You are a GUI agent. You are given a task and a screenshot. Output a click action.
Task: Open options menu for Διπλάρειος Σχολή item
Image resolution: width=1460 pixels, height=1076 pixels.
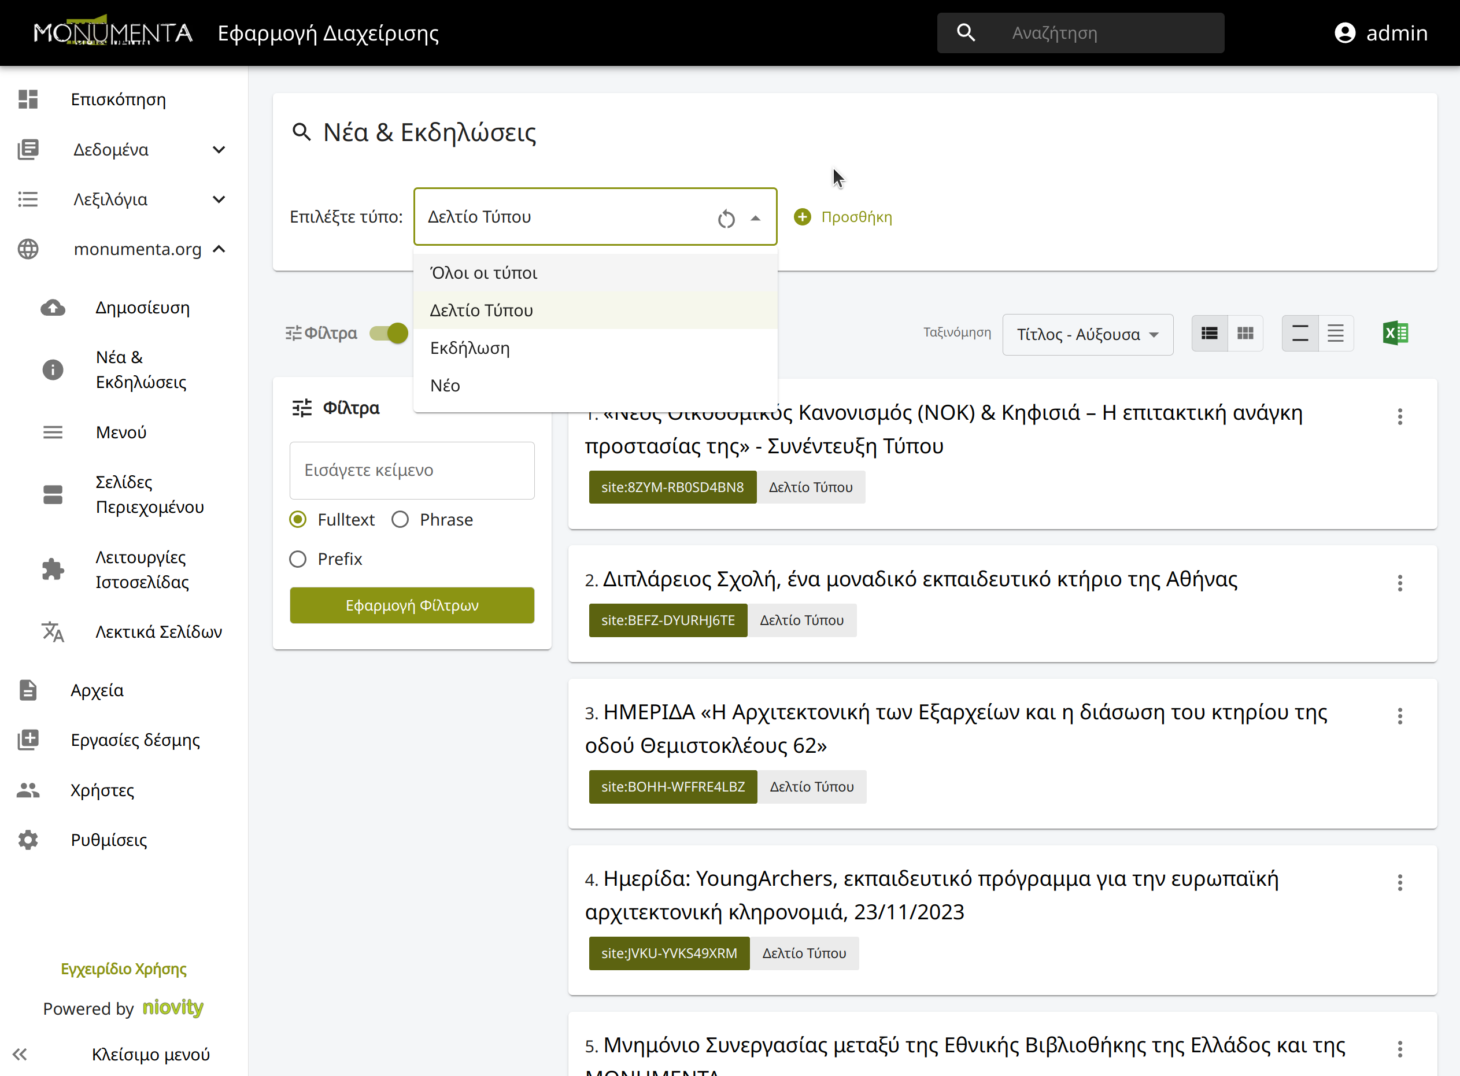(x=1399, y=583)
